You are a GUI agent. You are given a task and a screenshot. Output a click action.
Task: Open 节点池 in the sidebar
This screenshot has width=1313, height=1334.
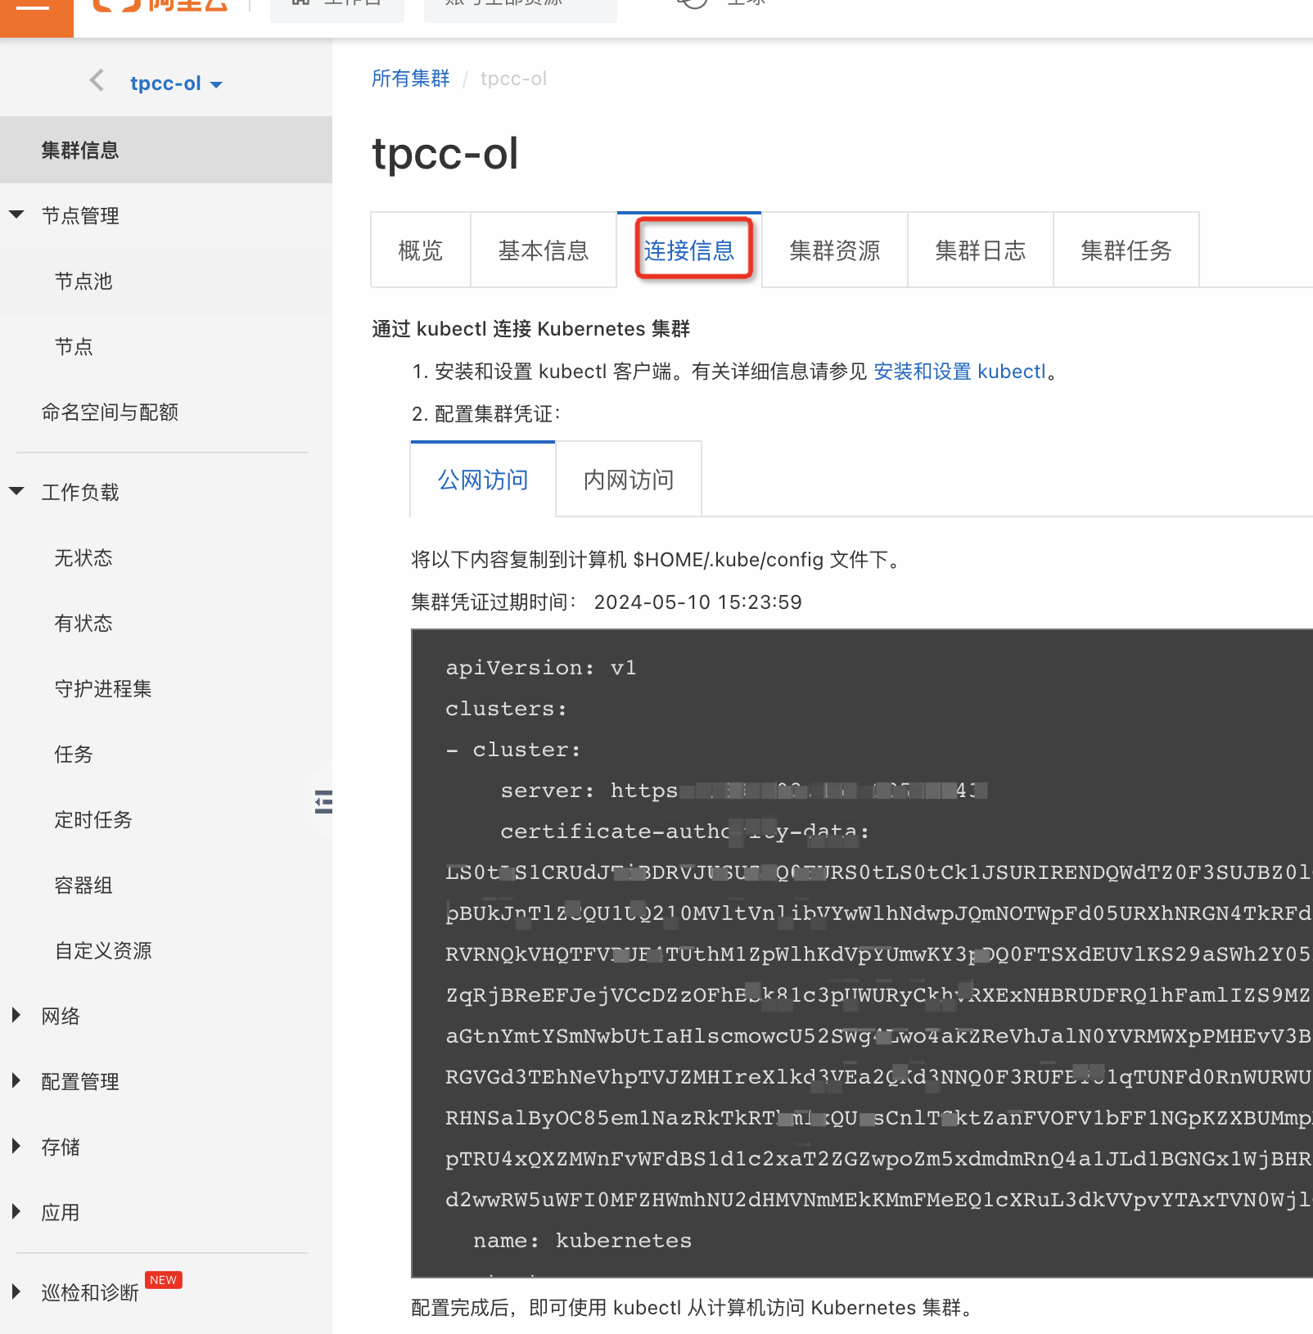(83, 282)
